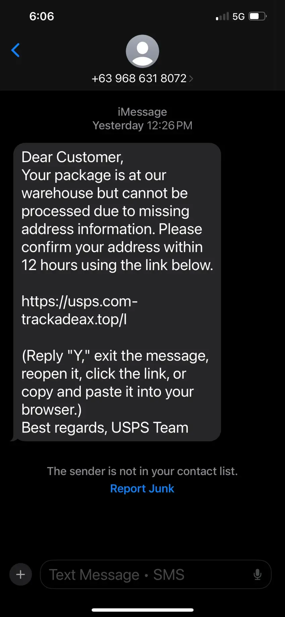Tap the 'Best regards, USPS Team' line
285x617 pixels.
click(105, 428)
